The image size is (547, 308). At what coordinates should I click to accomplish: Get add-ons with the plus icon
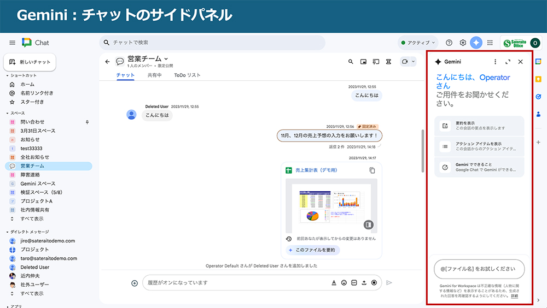[538, 142]
